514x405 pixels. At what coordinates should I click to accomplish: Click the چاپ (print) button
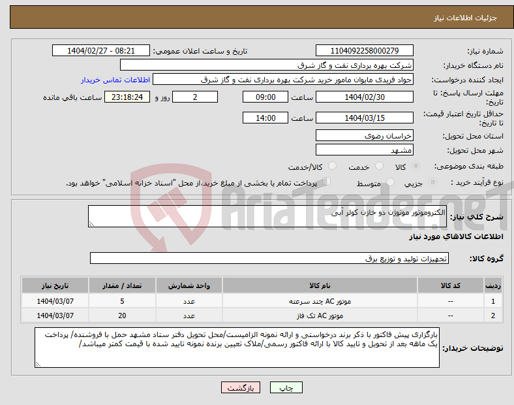(x=286, y=387)
